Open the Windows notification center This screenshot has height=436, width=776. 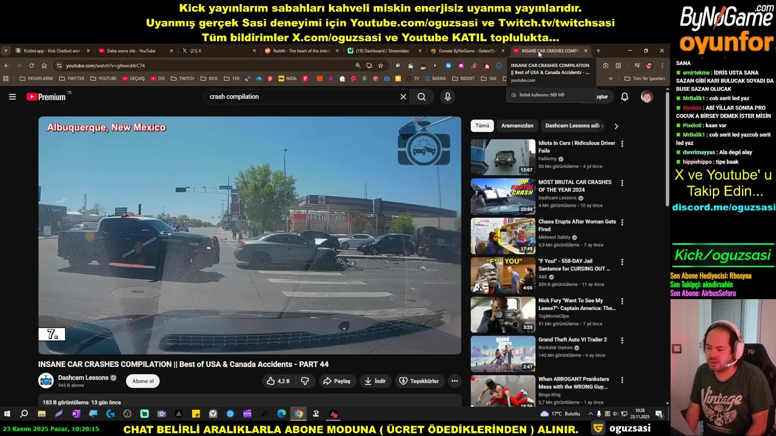pos(659,414)
